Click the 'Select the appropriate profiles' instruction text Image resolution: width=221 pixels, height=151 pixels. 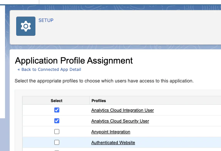point(104,81)
